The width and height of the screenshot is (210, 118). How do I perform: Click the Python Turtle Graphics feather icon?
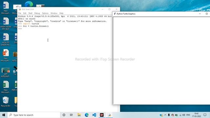click(115, 14)
